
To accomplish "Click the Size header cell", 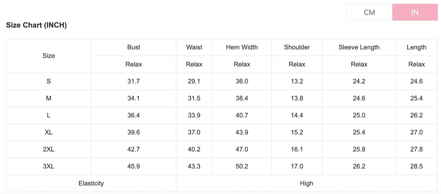I will [49, 56].
